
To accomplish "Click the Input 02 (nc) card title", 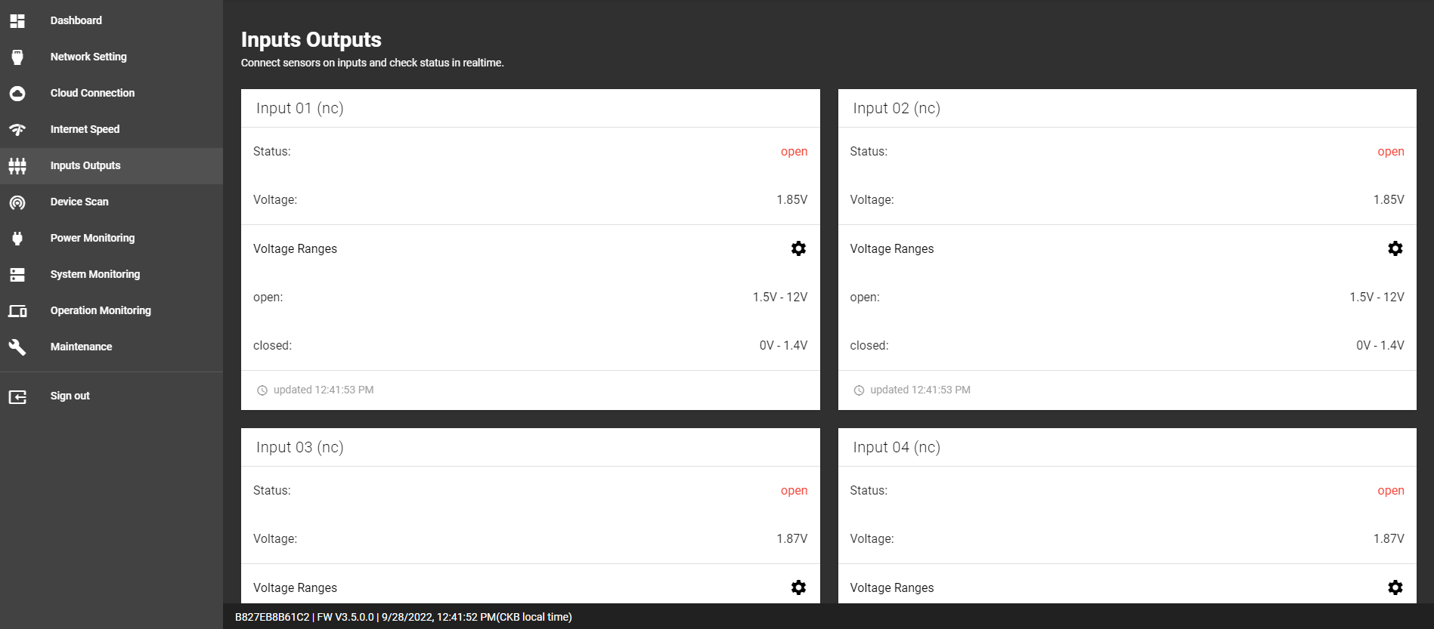I will [897, 108].
